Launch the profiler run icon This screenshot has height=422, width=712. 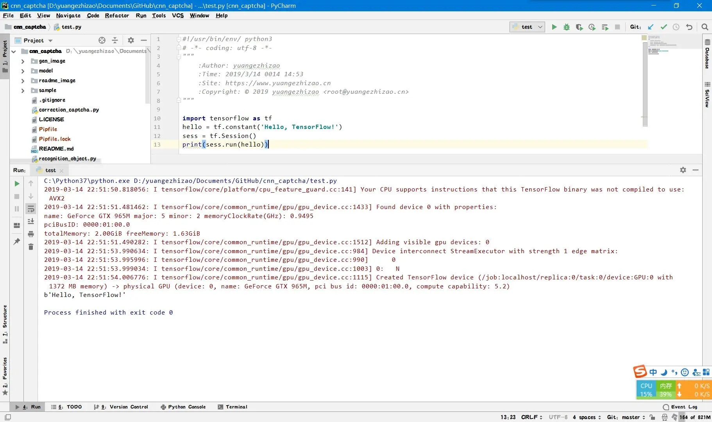pos(592,27)
